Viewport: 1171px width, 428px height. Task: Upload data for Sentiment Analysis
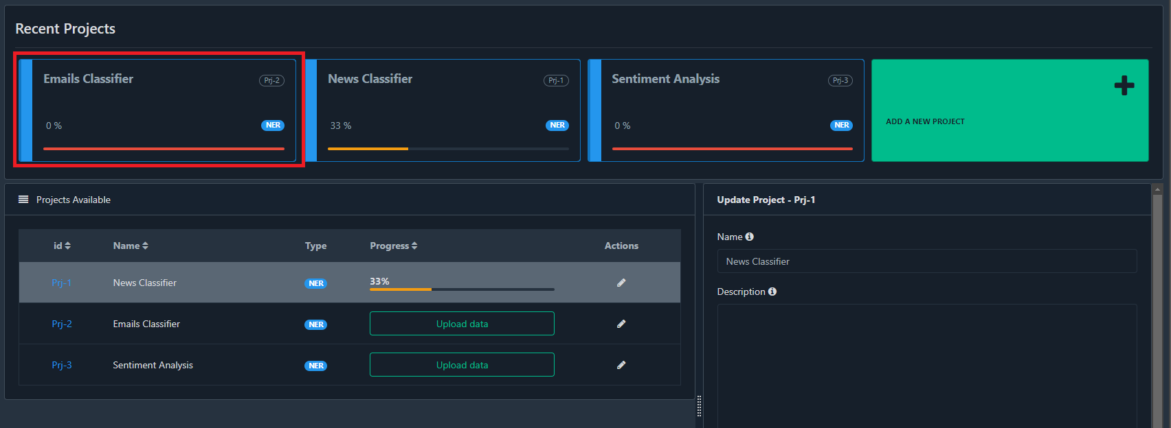pyautogui.click(x=462, y=365)
